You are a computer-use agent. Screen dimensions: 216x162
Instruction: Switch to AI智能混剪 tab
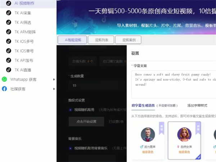coord(72,40)
